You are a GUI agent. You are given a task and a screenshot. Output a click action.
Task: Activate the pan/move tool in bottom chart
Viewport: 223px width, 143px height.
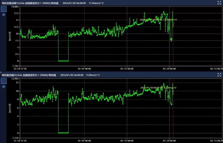(4, 87)
